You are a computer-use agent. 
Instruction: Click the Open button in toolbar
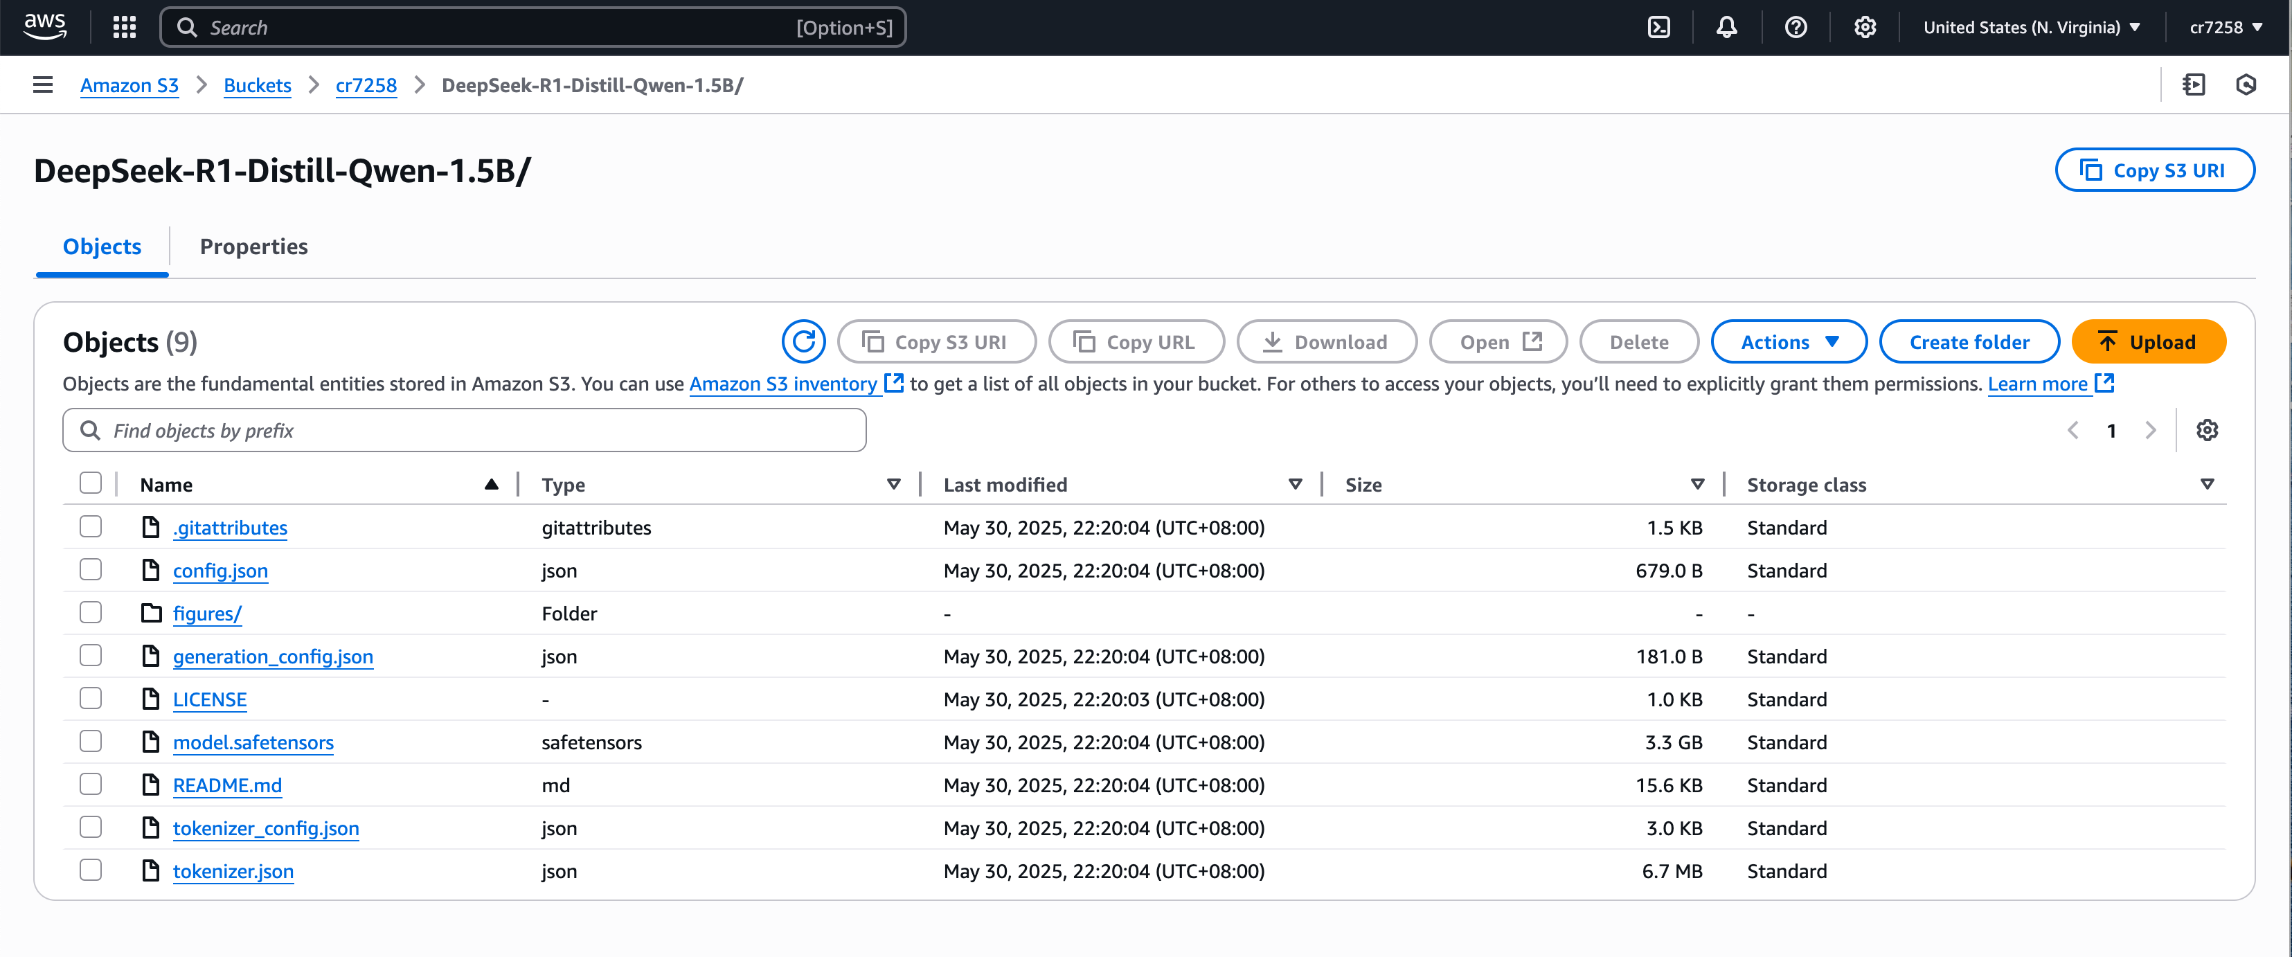pyautogui.click(x=1498, y=341)
